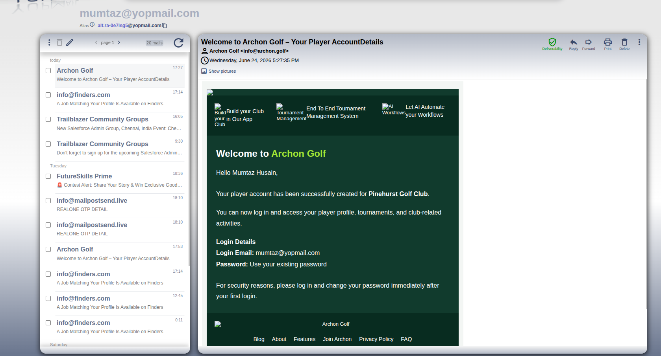This screenshot has width=661, height=356.
Task: Tick Tuesday's info@finders.com 17:14 checkbox
Action: point(48,274)
